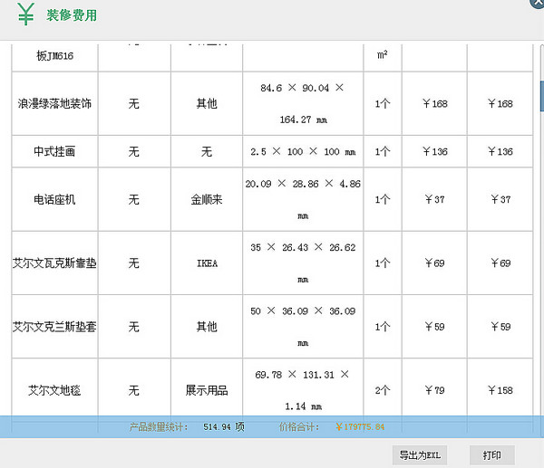Click the IKEA brand cell
This screenshot has height=468, width=544.
pos(207,263)
